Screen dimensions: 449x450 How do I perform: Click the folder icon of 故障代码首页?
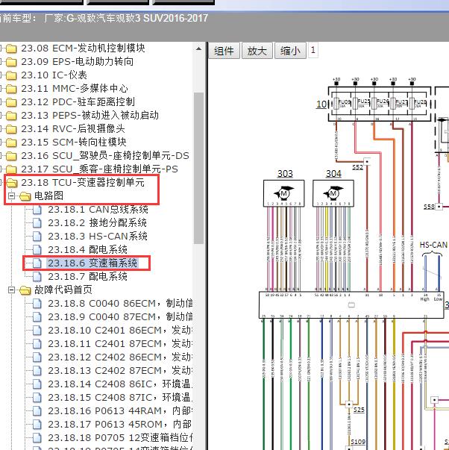click(x=25, y=290)
